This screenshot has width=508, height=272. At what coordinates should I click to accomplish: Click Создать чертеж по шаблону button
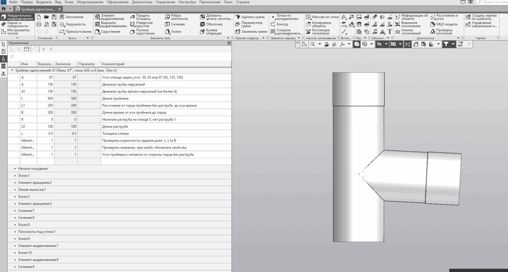(x=481, y=17)
